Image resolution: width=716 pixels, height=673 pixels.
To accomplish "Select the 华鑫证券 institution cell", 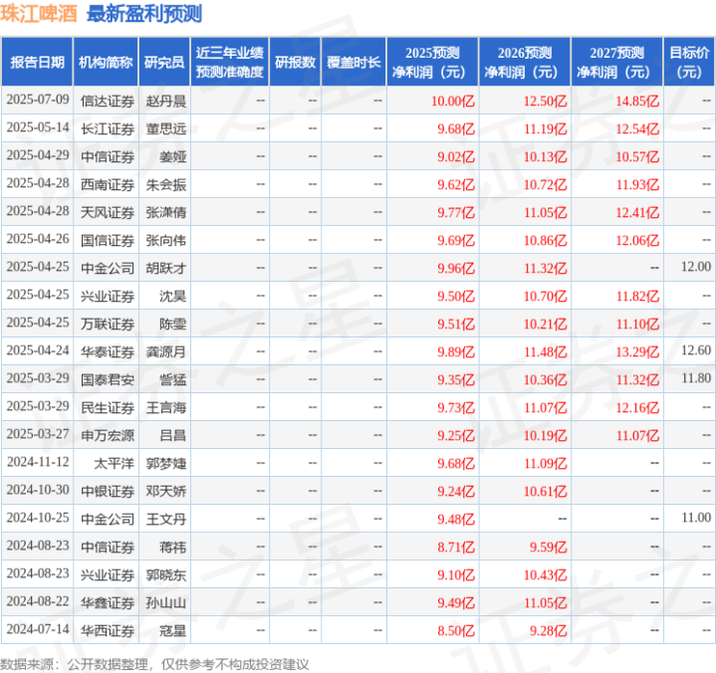I will [108, 602].
